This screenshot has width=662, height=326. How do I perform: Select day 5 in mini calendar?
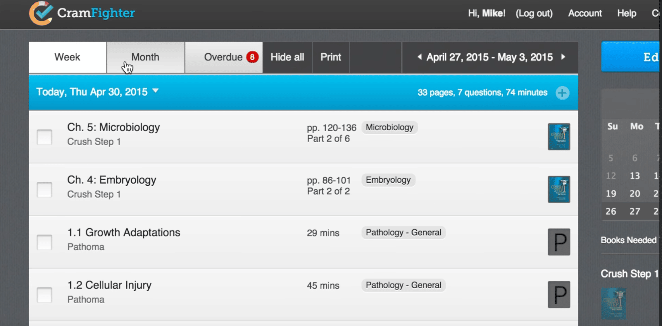click(x=611, y=158)
